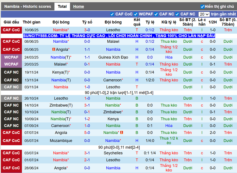Click the penalty note under 03/11/24 match
The height and width of the screenshot is (173, 237).
click(119, 93)
